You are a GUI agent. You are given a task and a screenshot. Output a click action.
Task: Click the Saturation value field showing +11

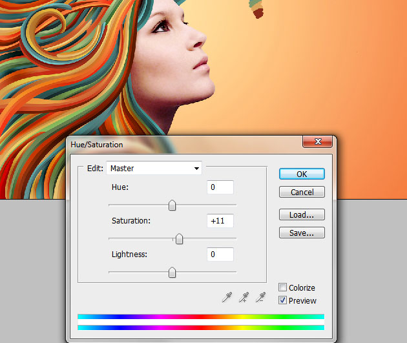point(220,221)
